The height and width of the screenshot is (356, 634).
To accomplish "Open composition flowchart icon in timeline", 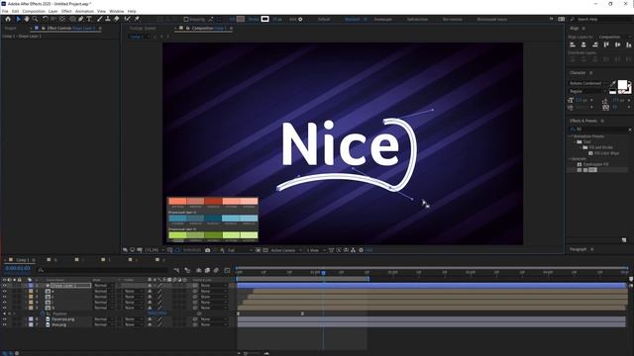I will click(176, 270).
